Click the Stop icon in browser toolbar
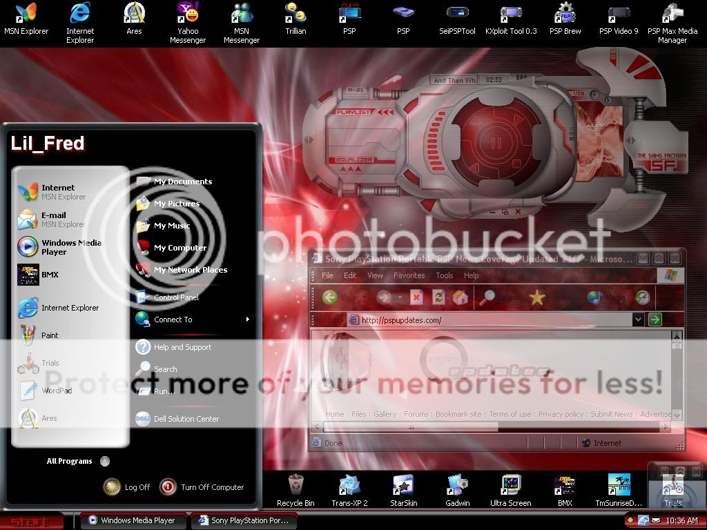Viewport: 707px width, 530px height. 416,297
